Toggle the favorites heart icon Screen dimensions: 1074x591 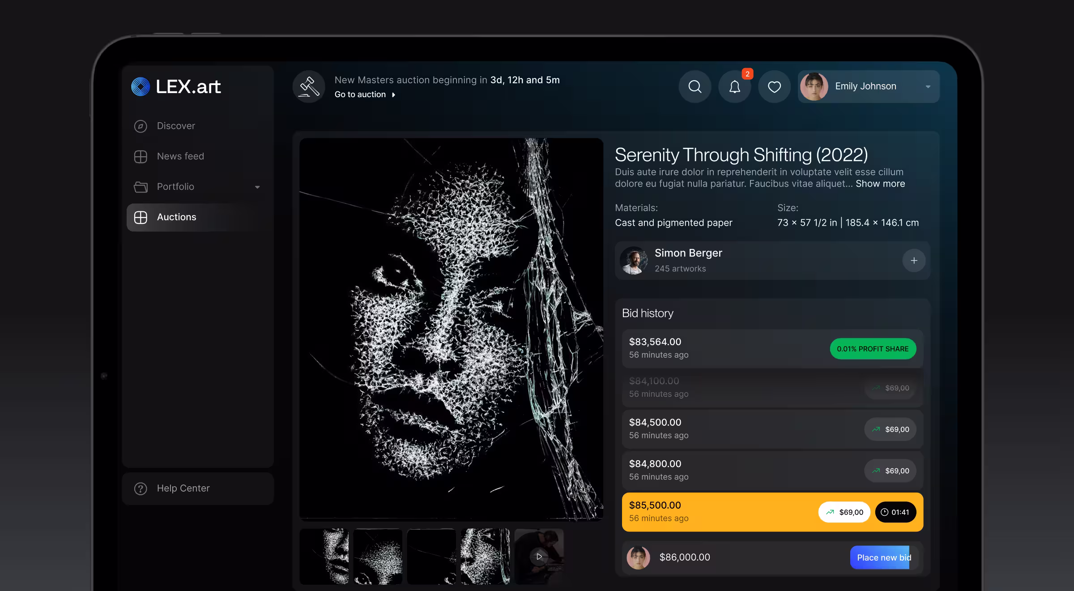tap(774, 86)
